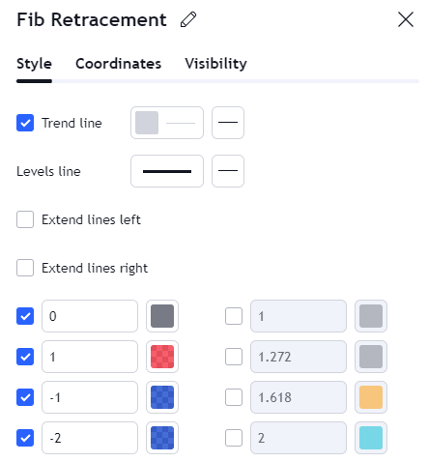Disable the level -1 checkbox

(25, 397)
